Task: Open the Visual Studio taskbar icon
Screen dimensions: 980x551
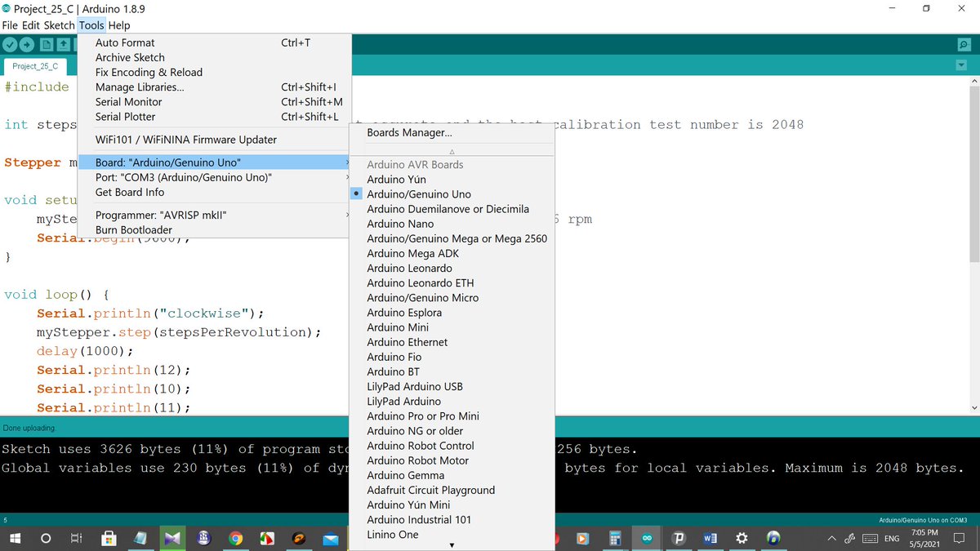Action: (x=171, y=539)
